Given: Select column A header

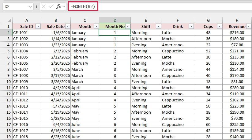Looking at the screenshot, I should 27,21.
